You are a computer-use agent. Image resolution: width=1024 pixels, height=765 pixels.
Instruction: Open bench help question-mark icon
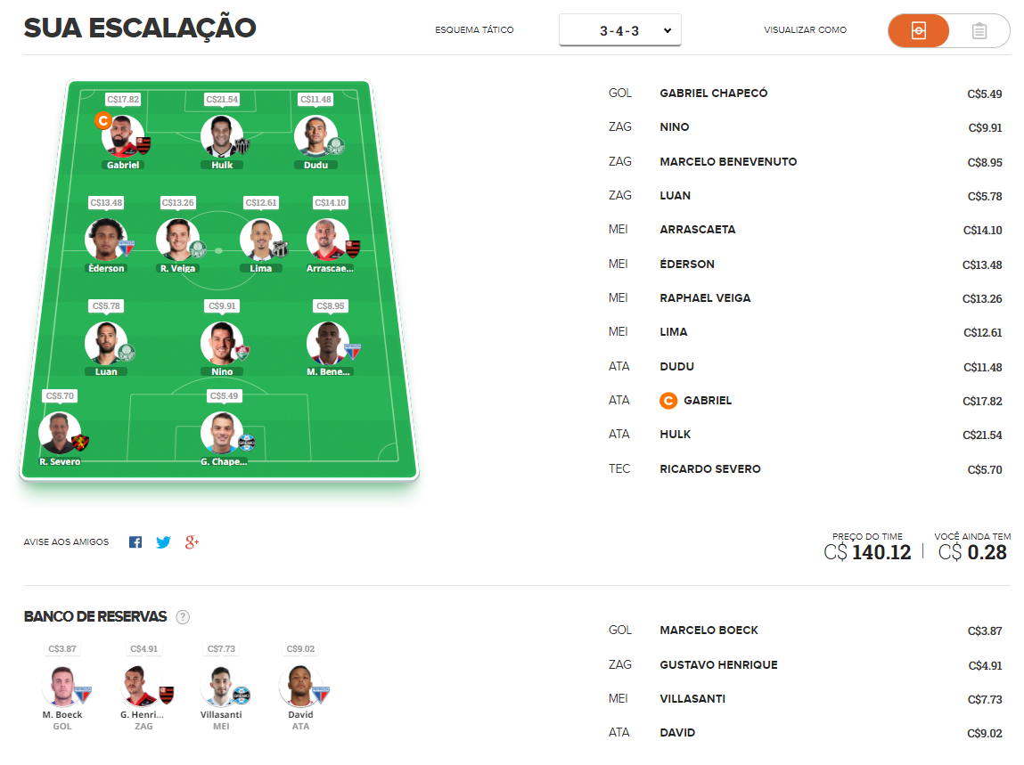(x=183, y=617)
